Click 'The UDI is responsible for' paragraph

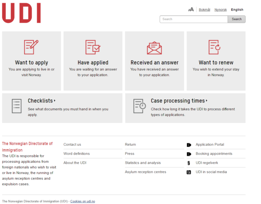click(29, 170)
